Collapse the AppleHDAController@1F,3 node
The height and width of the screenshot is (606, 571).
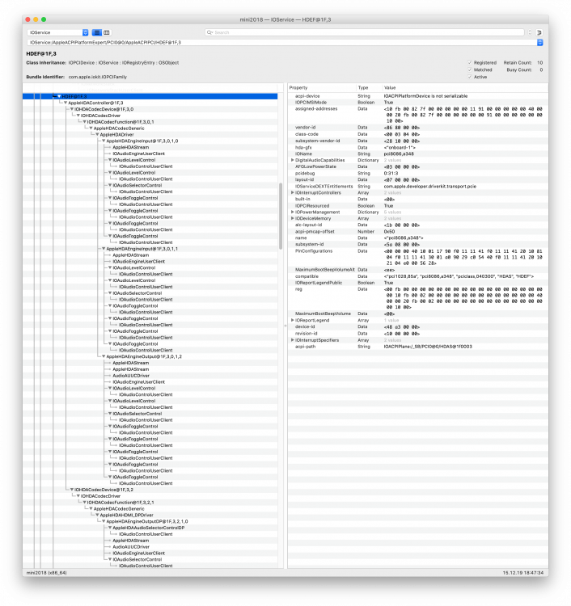coord(66,103)
